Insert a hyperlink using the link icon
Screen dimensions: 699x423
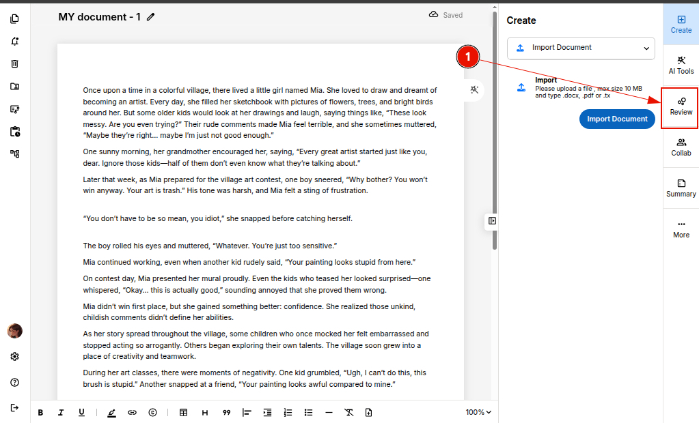(132, 412)
